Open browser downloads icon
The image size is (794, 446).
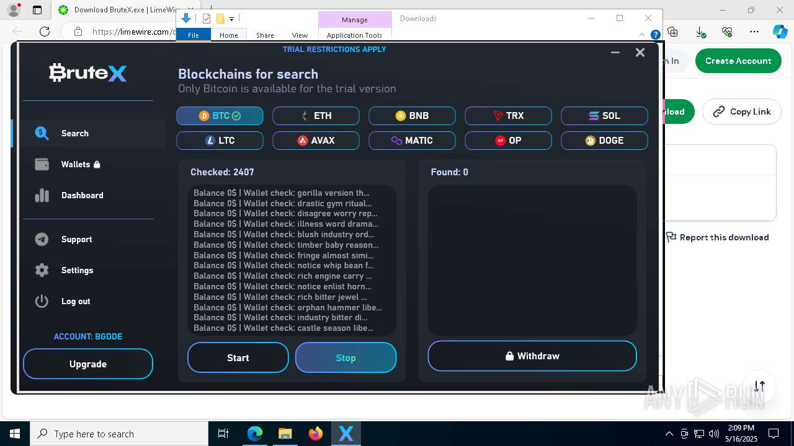click(700, 32)
